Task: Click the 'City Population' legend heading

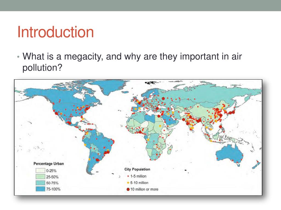Action: pyautogui.click(x=137, y=169)
